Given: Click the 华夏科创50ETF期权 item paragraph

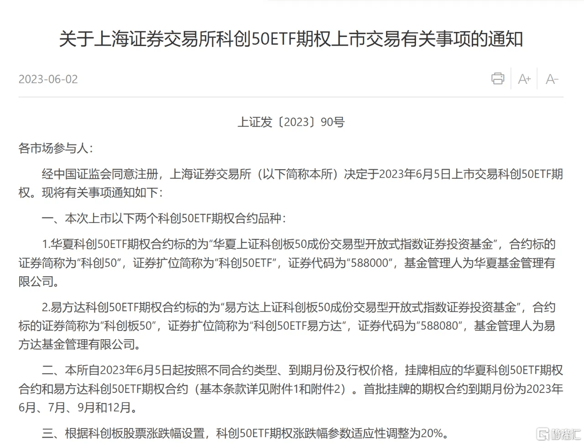Looking at the screenshot, I should coord(287,263).
